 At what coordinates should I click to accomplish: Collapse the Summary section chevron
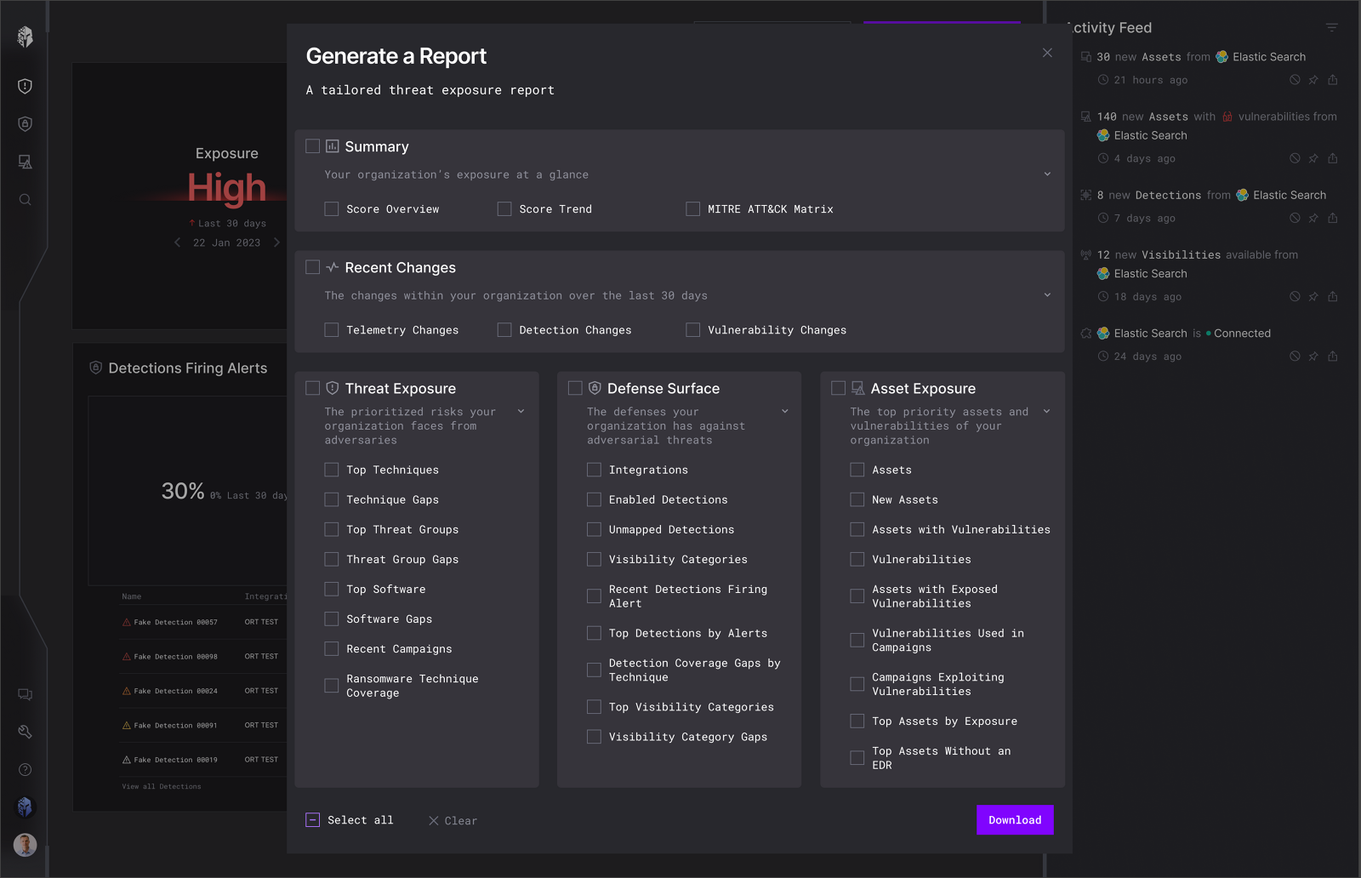[x=1047, y=174]
